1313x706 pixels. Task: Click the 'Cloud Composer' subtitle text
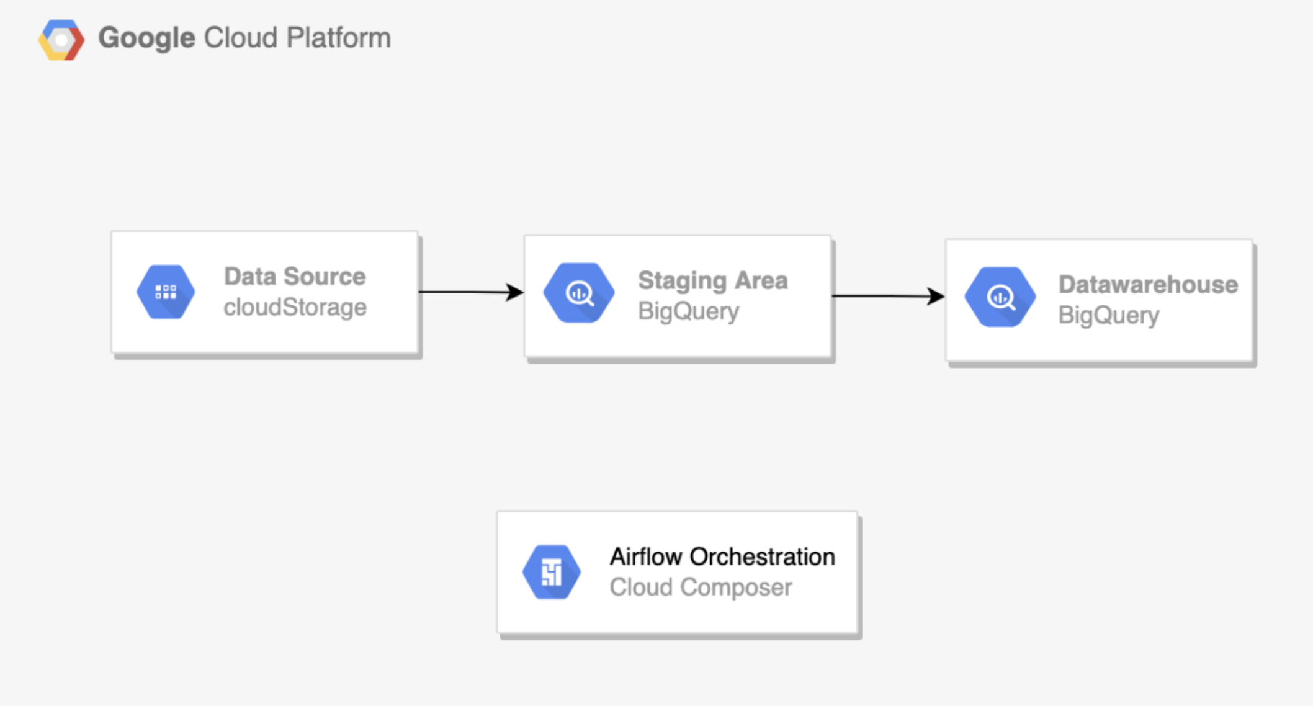tap(701, 588)
